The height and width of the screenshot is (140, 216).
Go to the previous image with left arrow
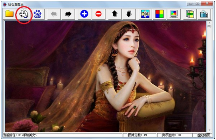coord(54,14)
